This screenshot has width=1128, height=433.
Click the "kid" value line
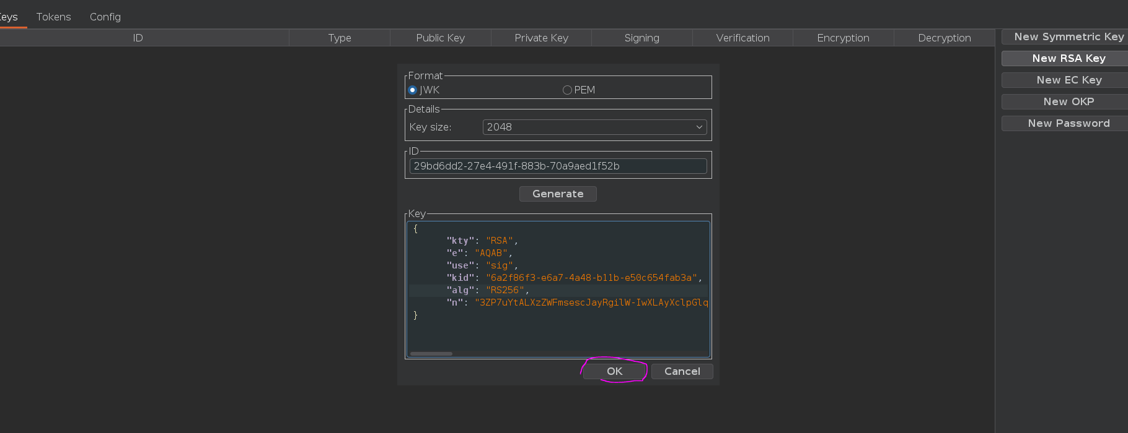coord(575,278)
